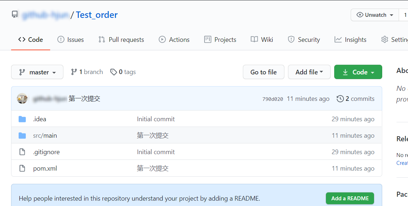Viewport: 408px width, 206px height.
Task: Click 29 minutes ago in .gitignore row
Action: pos(353,152)
